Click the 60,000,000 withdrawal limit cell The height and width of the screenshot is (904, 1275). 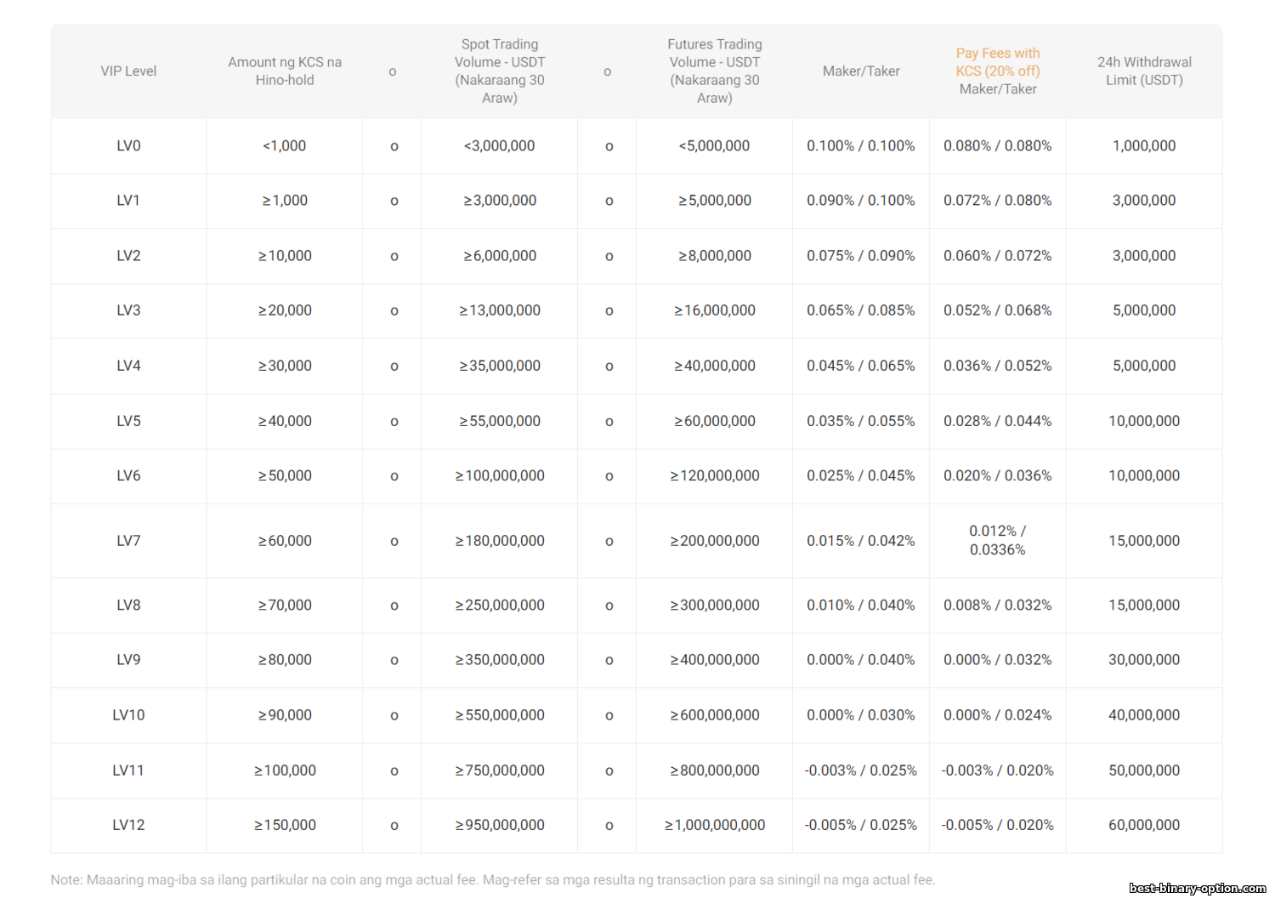click(1144, 825)
